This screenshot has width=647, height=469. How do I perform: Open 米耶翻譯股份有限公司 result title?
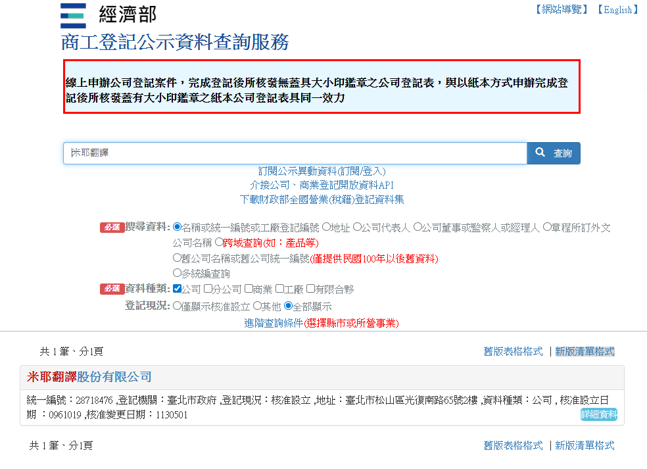pos(89,377)
